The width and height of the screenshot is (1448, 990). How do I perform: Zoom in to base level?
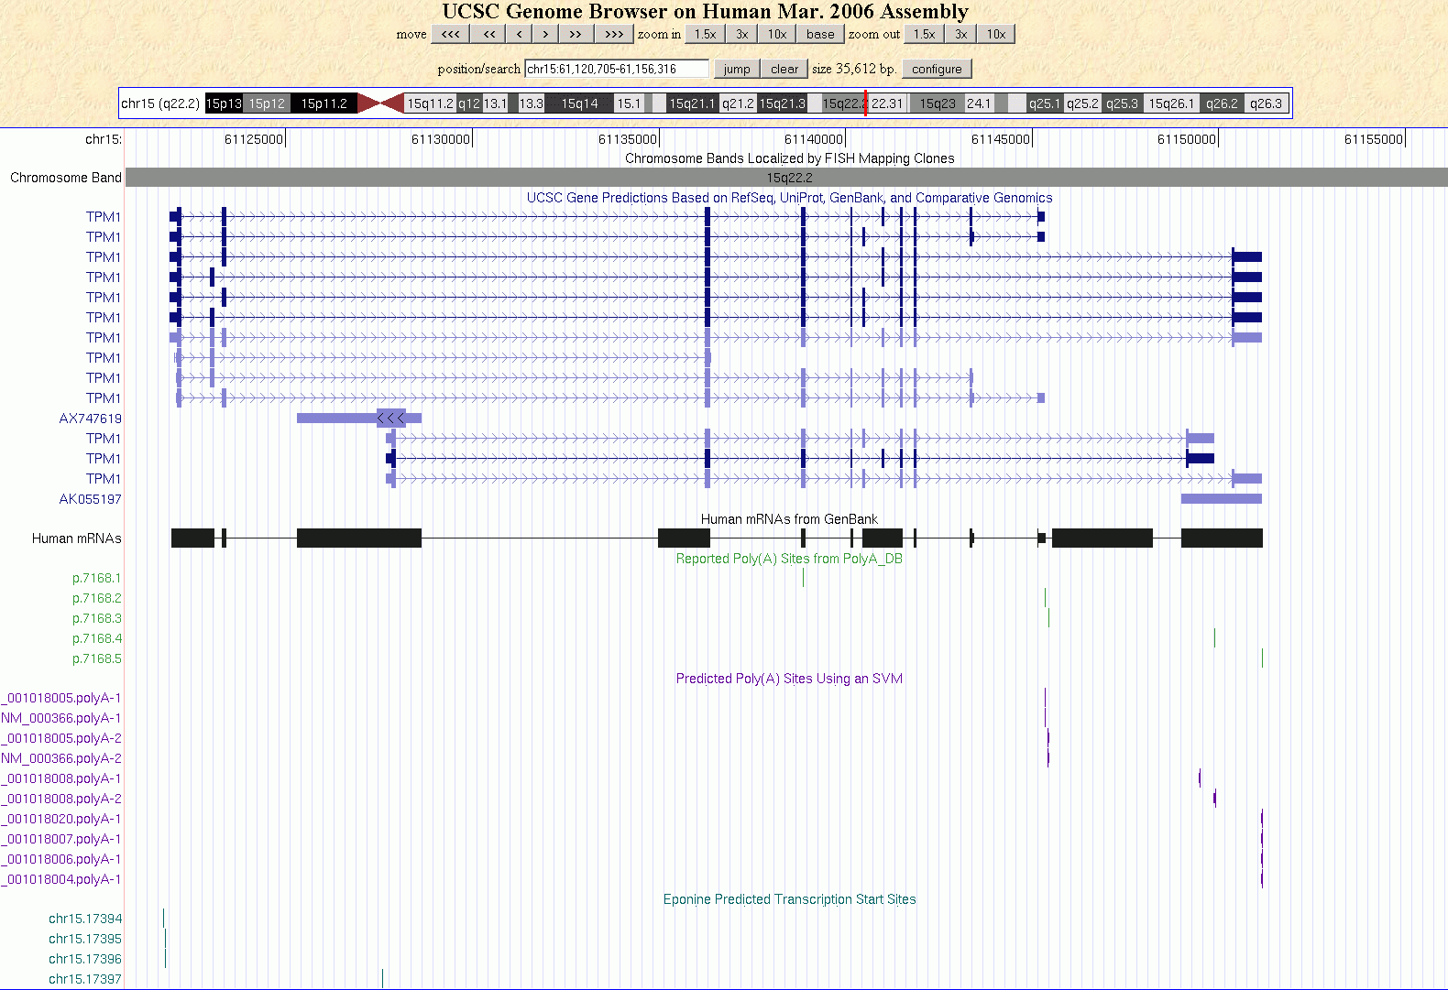pos(820,34)
